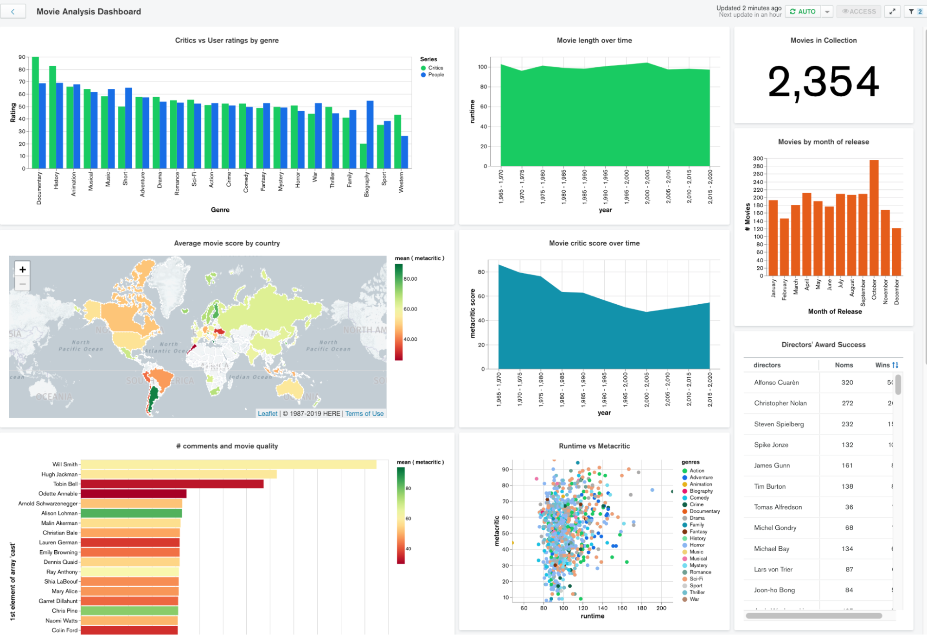Click the back arrow button
This screenshot has width=927, height=635.
pyautogui.click(x=13, y=12)
